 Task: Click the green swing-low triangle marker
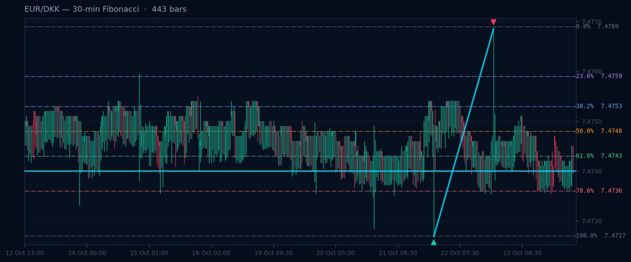click(x=434, y=243)
